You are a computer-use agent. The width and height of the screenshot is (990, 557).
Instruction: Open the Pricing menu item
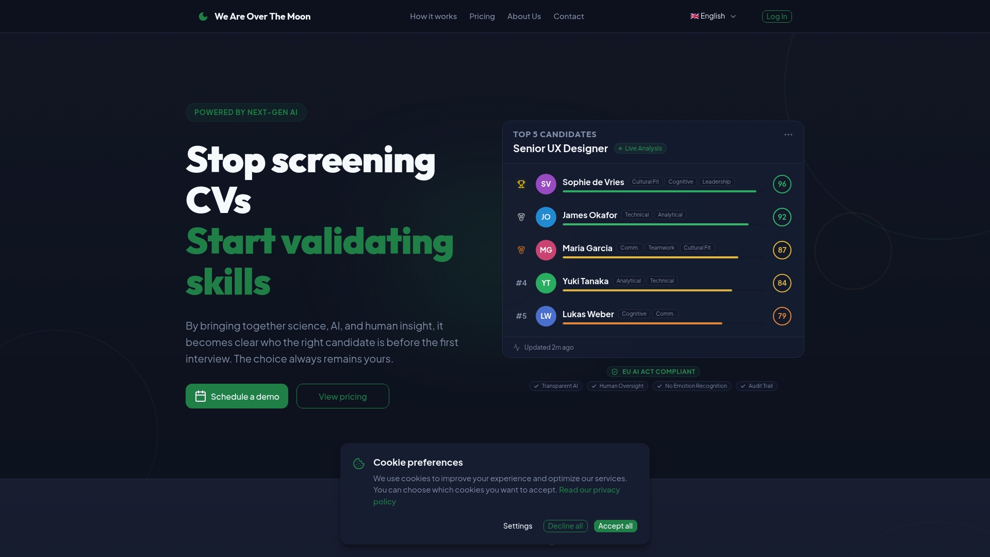coord(482,16)
